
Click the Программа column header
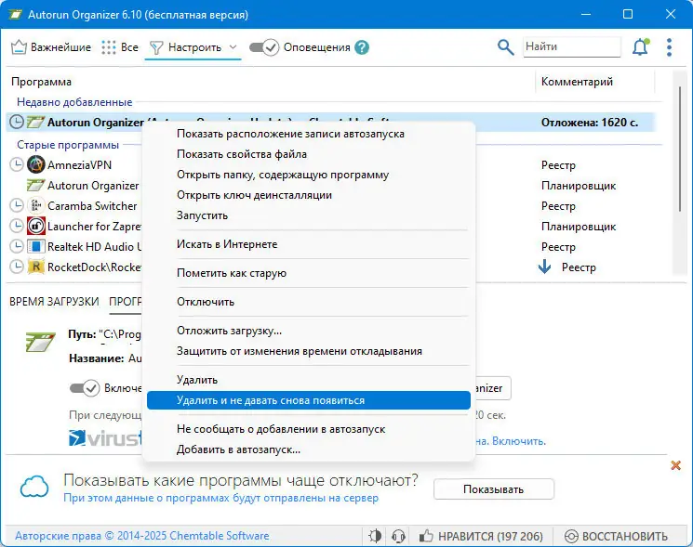tap(41, 82)
